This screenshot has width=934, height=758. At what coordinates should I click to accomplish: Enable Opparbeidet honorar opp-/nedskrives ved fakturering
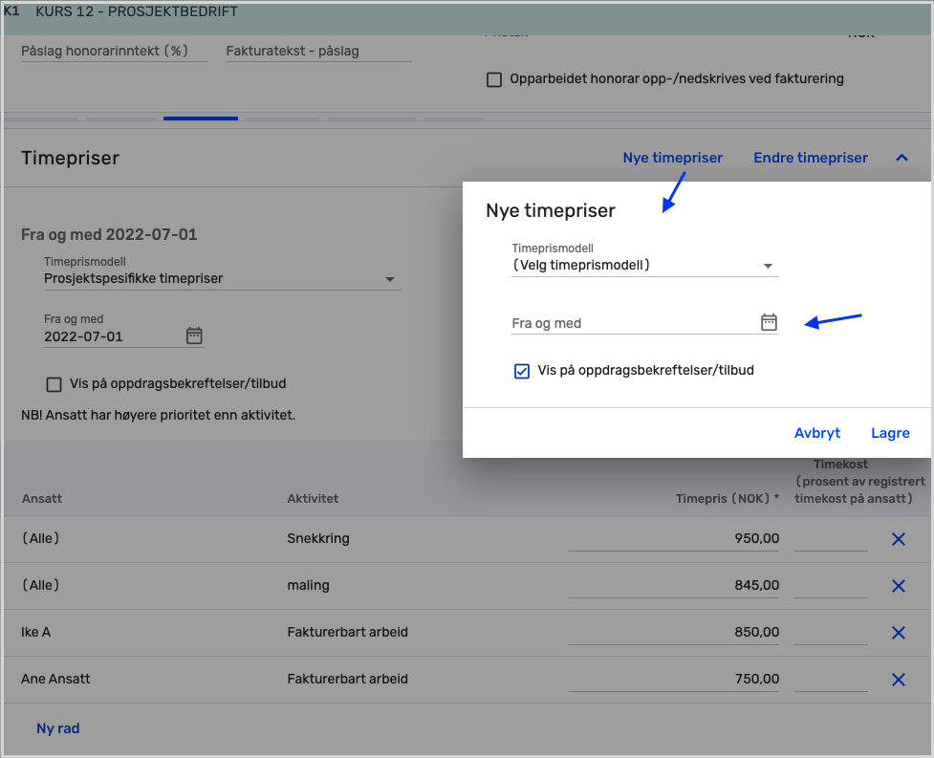[494, 79]
